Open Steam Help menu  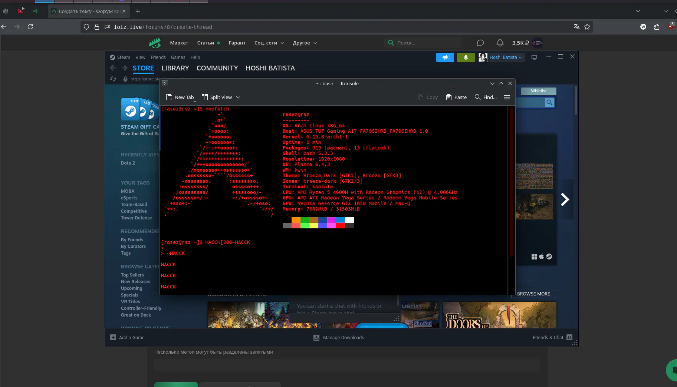click(x=195, y=57)
